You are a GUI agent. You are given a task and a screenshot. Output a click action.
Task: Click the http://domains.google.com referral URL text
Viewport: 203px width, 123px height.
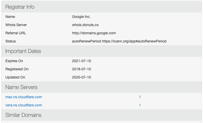click(x=94, y=33)
